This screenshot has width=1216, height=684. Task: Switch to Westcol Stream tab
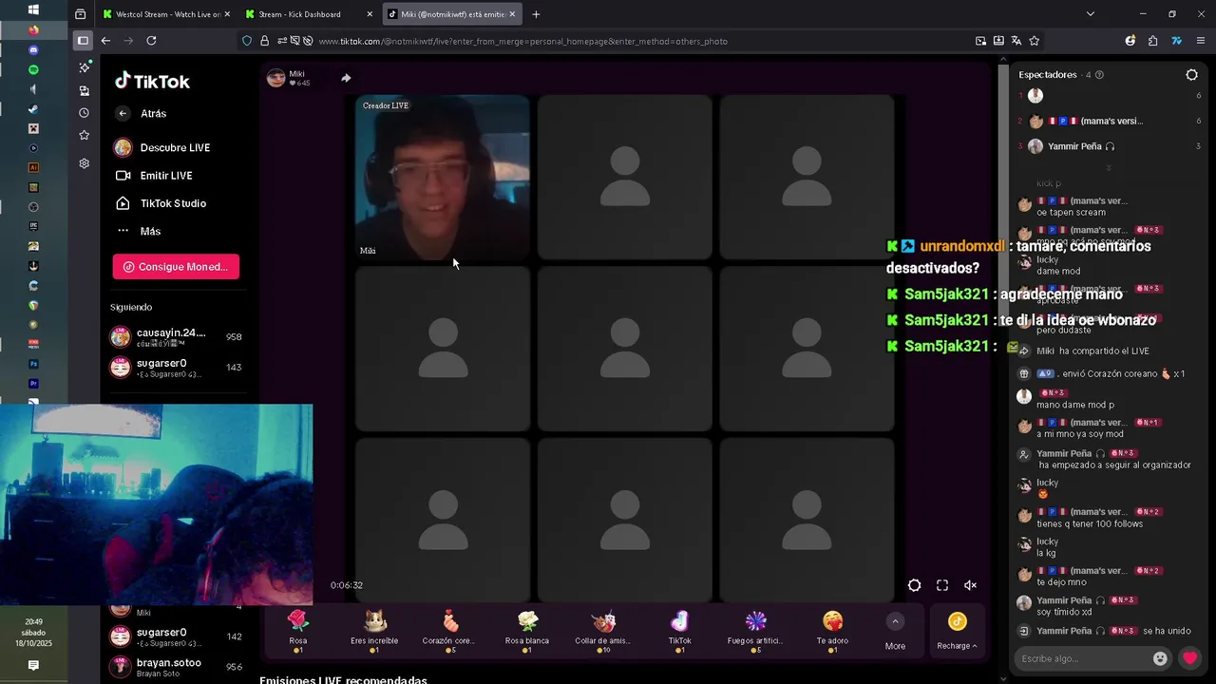pos(167,14)
